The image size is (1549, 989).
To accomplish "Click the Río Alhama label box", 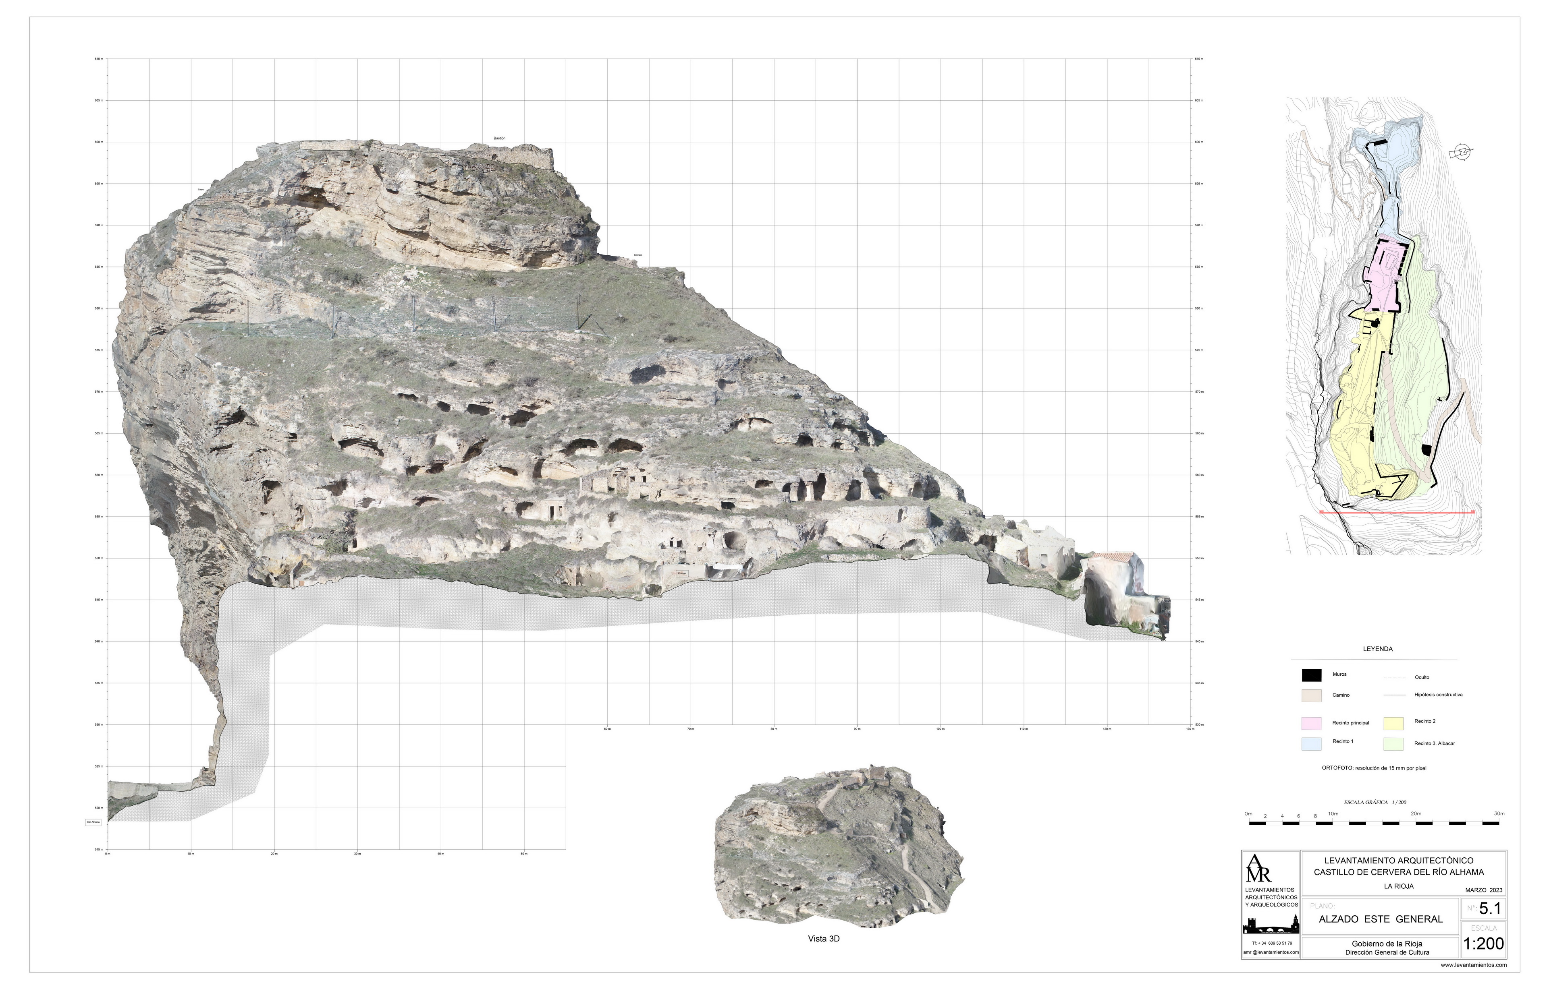I will tap(93, 822).
